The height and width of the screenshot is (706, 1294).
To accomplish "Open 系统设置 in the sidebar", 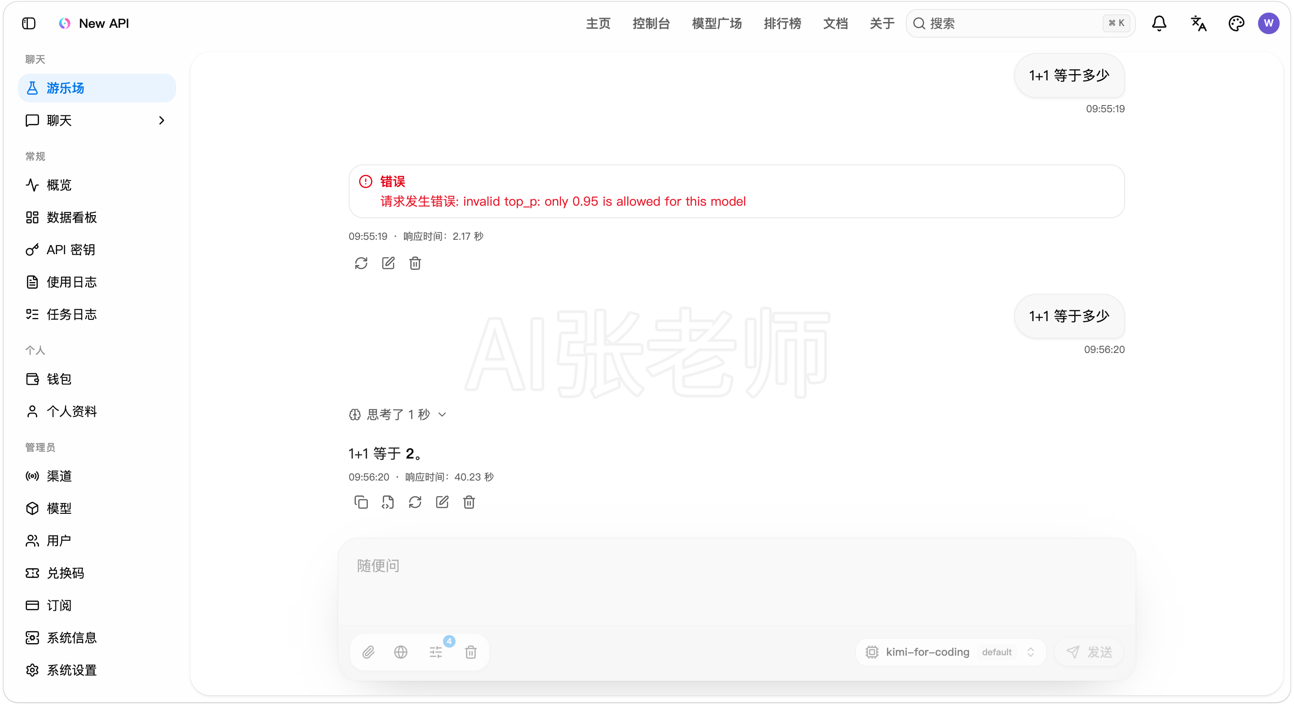I will click(97, 671).
